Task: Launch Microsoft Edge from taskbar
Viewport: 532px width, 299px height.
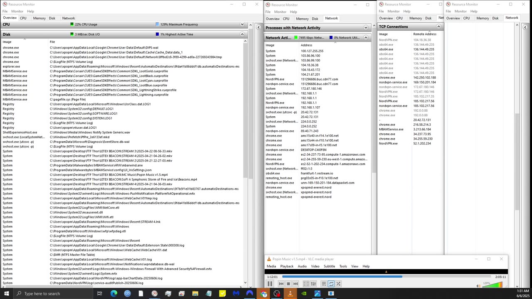Action: [113, 294]
